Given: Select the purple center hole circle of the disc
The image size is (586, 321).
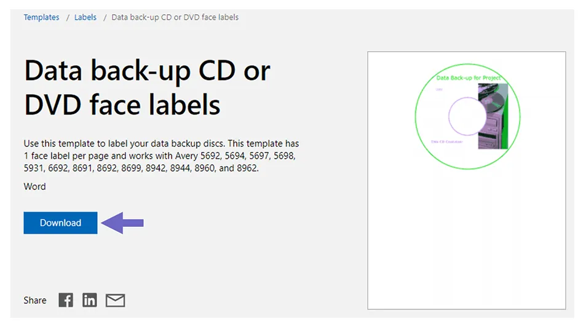Looking at the screenshot, I should pyautogui.click(x=467, y=116).
